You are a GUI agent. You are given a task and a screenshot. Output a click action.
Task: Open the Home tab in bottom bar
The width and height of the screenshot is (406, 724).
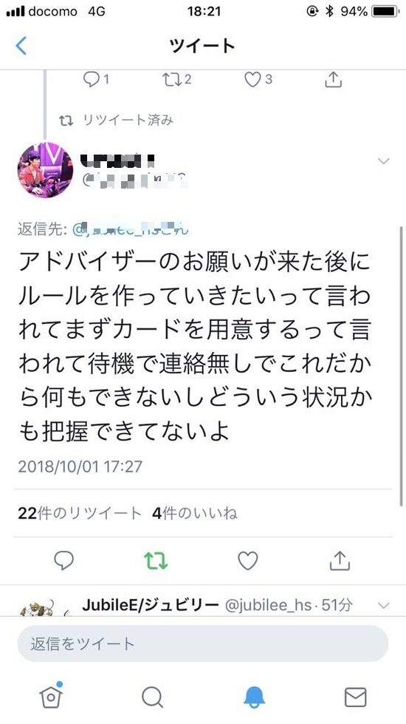pyautogui.click(x=51, y=695)
